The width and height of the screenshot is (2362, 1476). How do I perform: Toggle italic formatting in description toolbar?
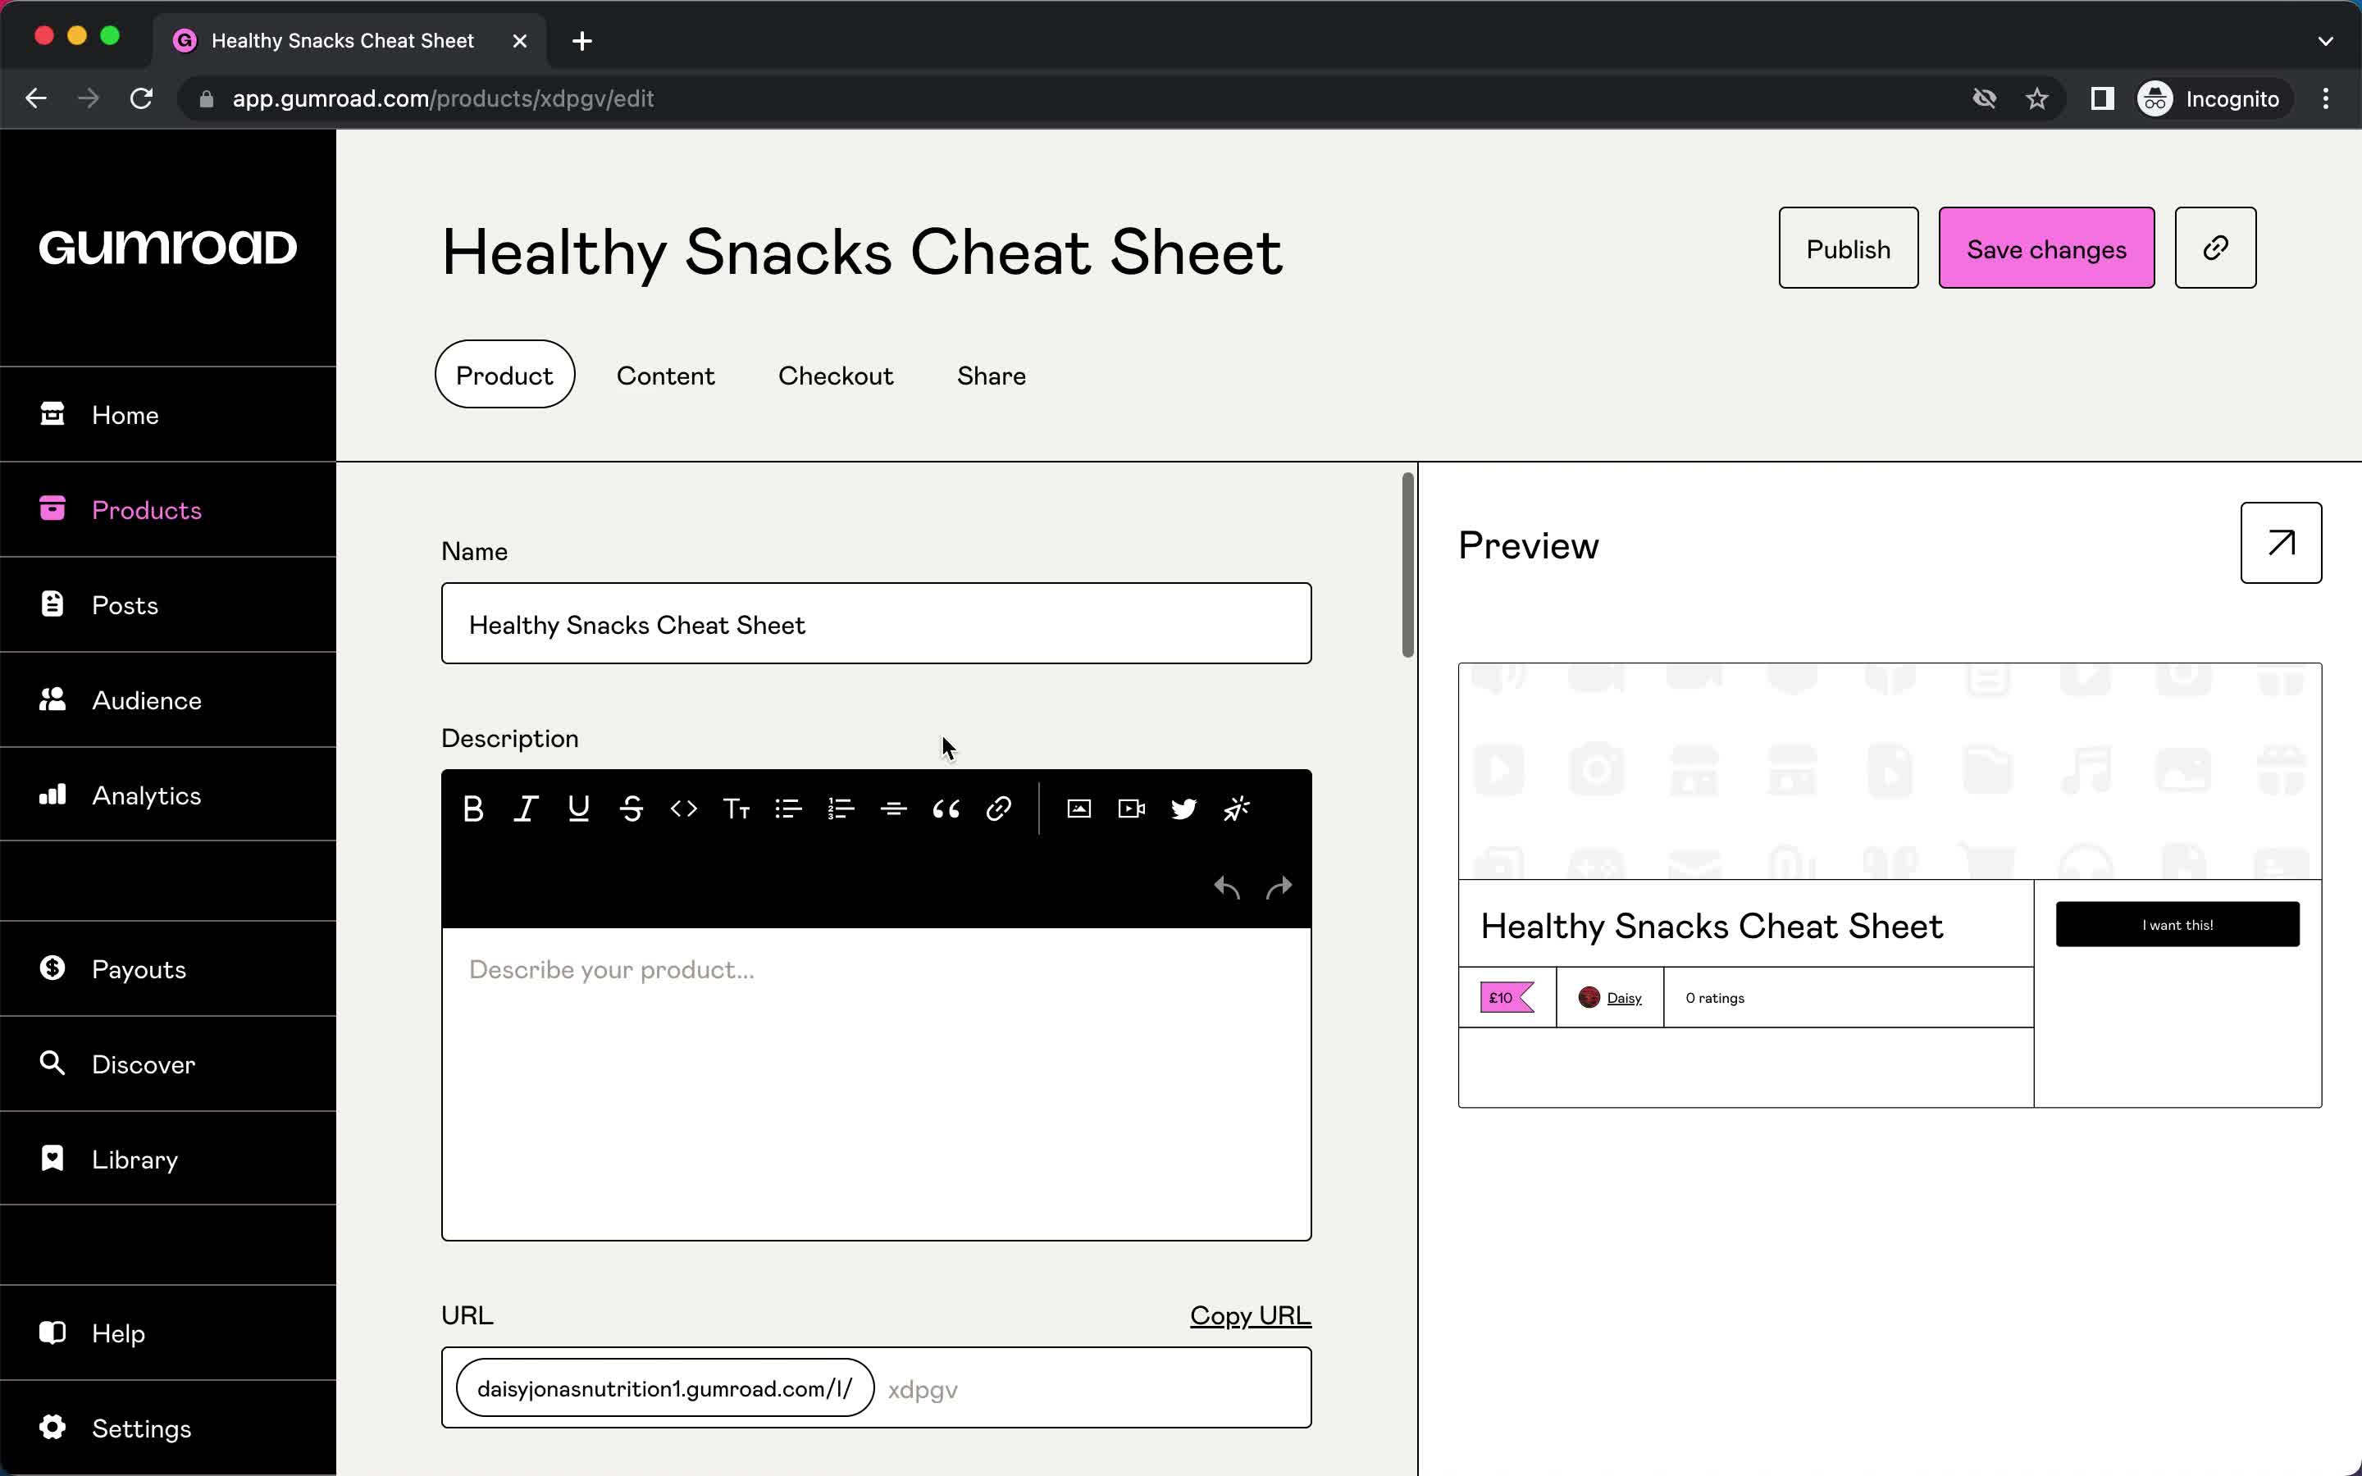pos(526,809)
